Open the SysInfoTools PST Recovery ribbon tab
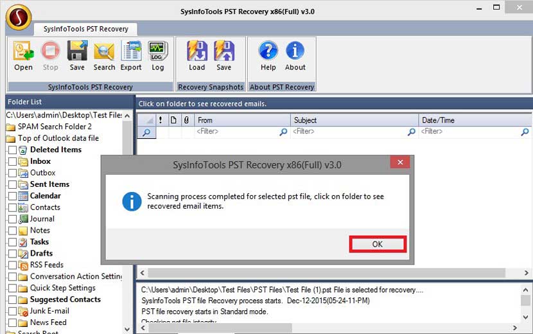Viewport: 533px width, 334px height. pyautogui.click(x=85, y=29)
